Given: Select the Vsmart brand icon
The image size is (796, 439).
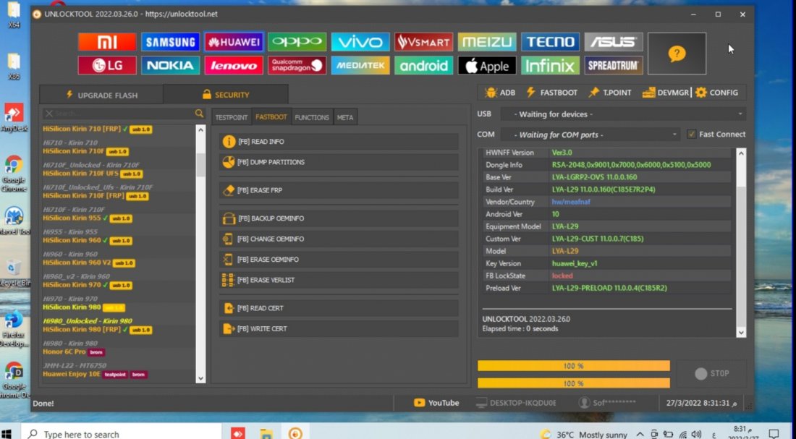Looking at the screenshot, I should [x=423, y=42].
